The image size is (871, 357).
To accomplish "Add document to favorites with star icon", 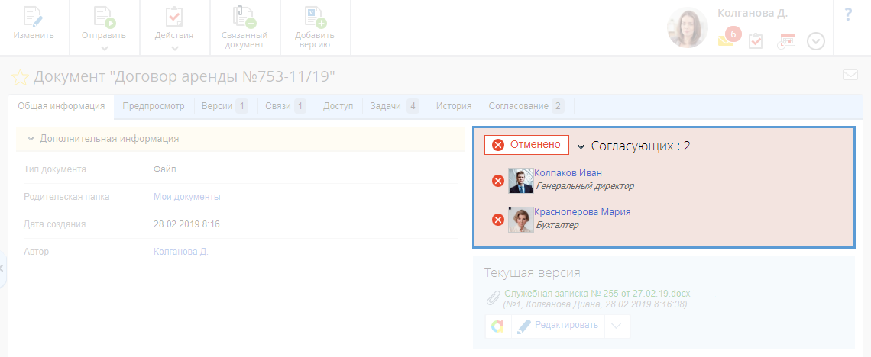I will (x=20, y=77).
